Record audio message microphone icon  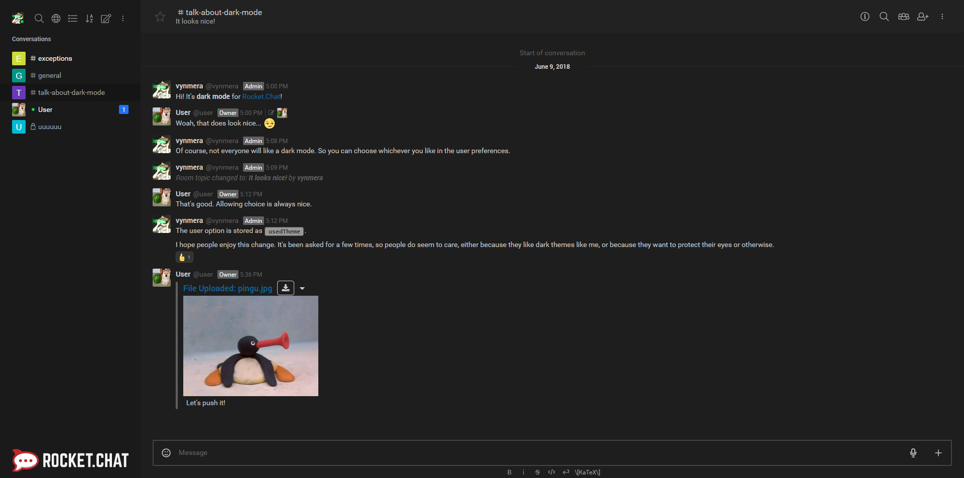(913, 453)
